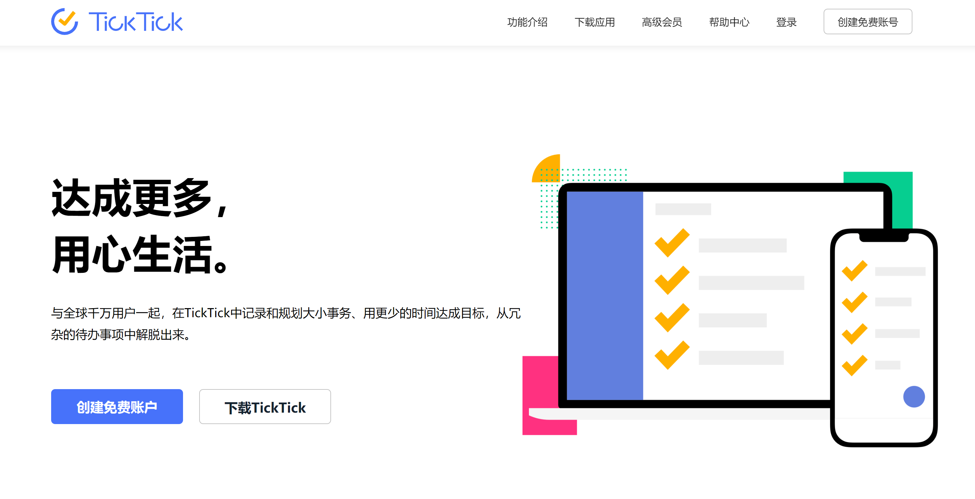Open the 下载应用 nav item
The image size is (975, 499).
(x=594, y=22)
